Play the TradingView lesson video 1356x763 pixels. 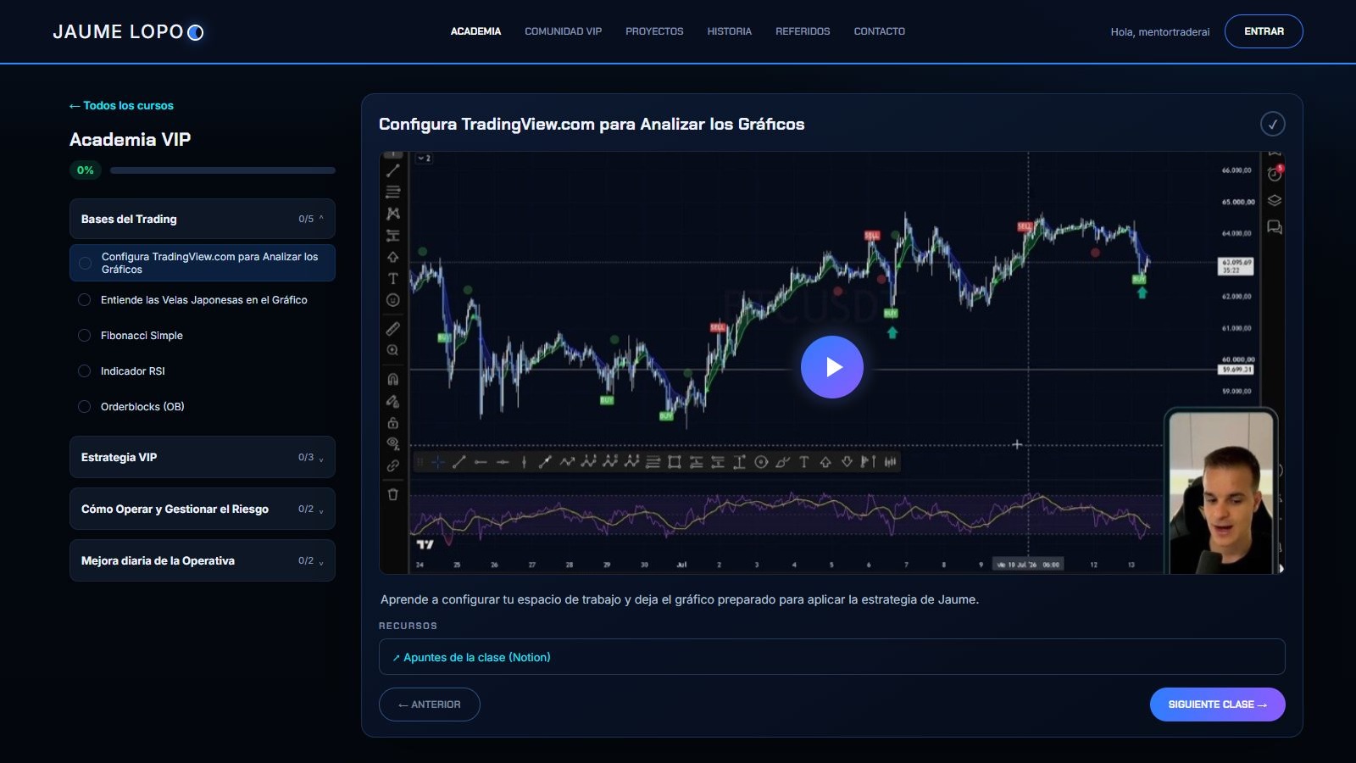click(x=832, y=367)
